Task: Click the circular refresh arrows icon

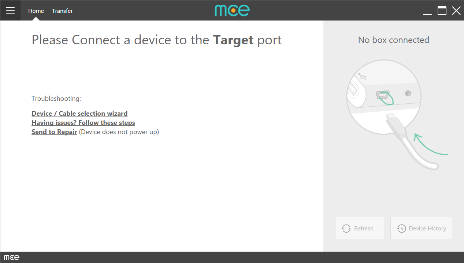Action: (346, 228)
